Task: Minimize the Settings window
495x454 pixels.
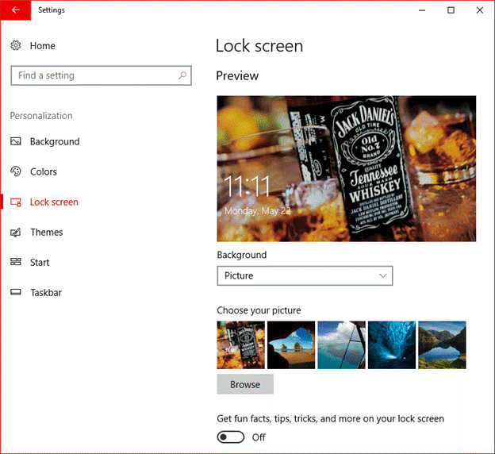Action: click(x=422, y=10)
